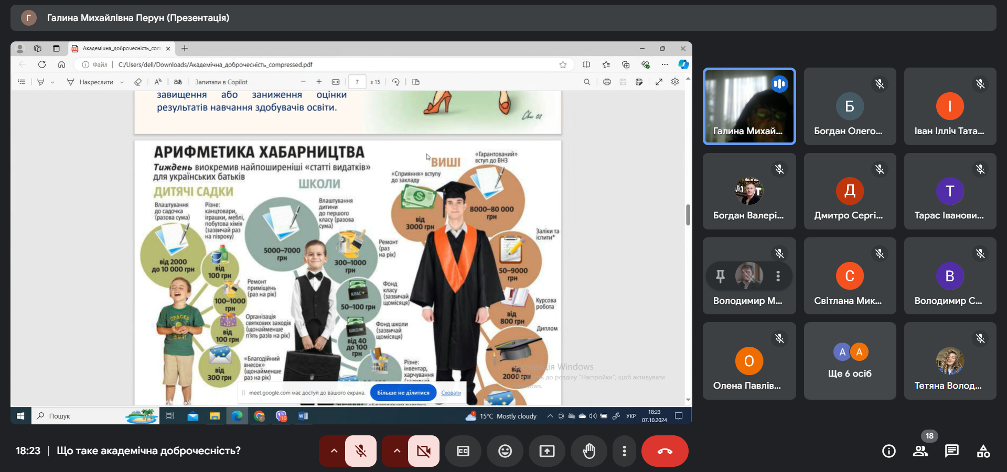1007x472 pixels.
Task: Open a new Edge tab
Action: 185,48
